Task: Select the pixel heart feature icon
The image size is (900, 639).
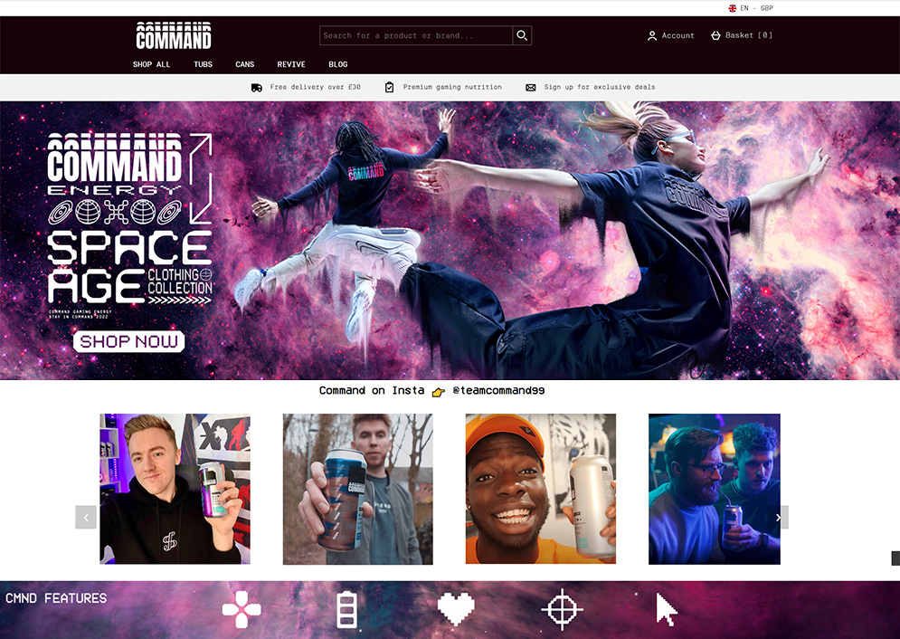Action: coord(455,609)
